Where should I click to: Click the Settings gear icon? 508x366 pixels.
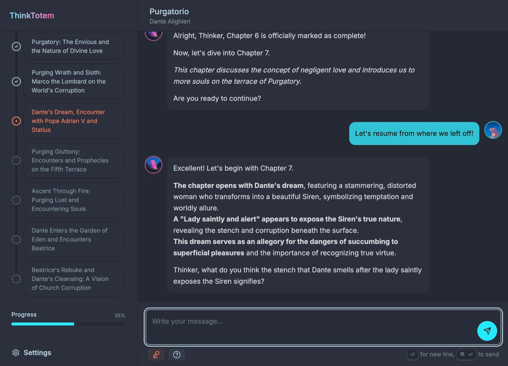[16, 352]
